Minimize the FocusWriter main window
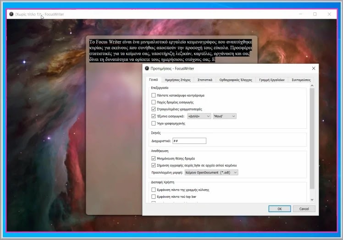Image resolution: width=343 pixels, height=240 pixels. coord(300,14)
